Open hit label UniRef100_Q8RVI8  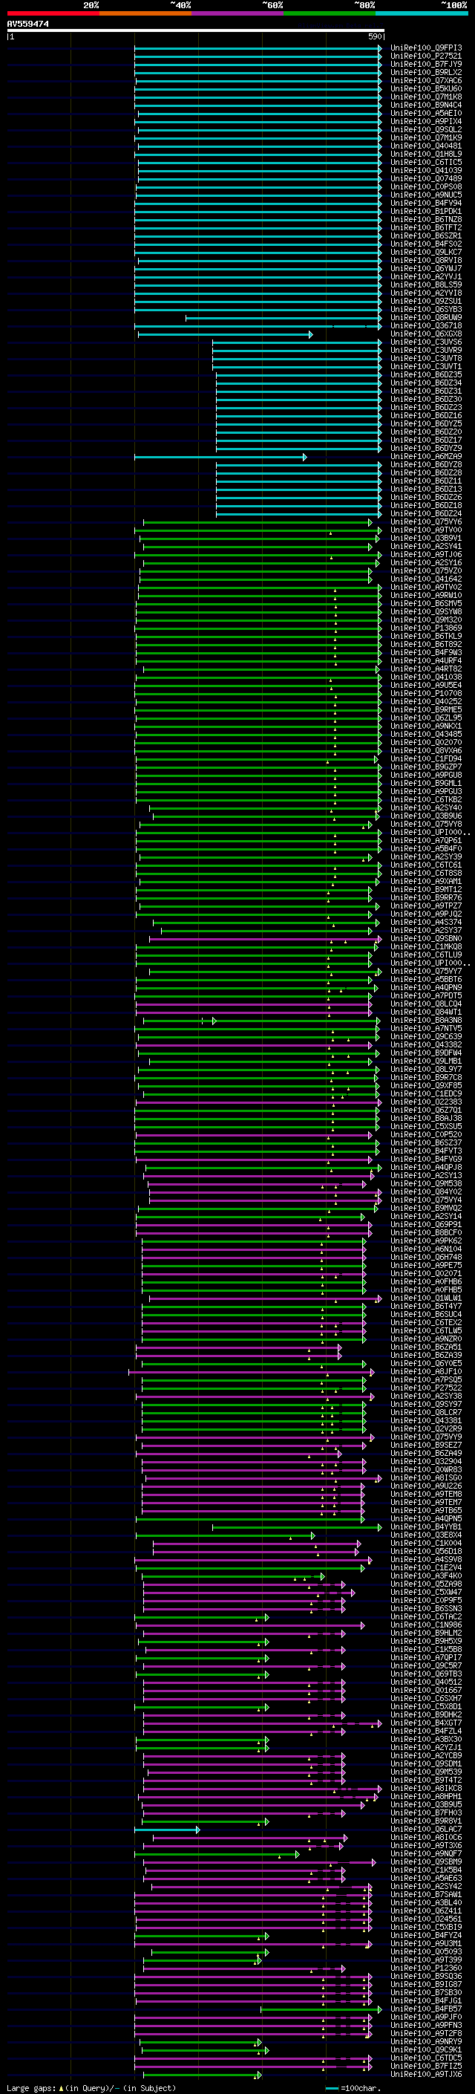click(x=426, y=260)
